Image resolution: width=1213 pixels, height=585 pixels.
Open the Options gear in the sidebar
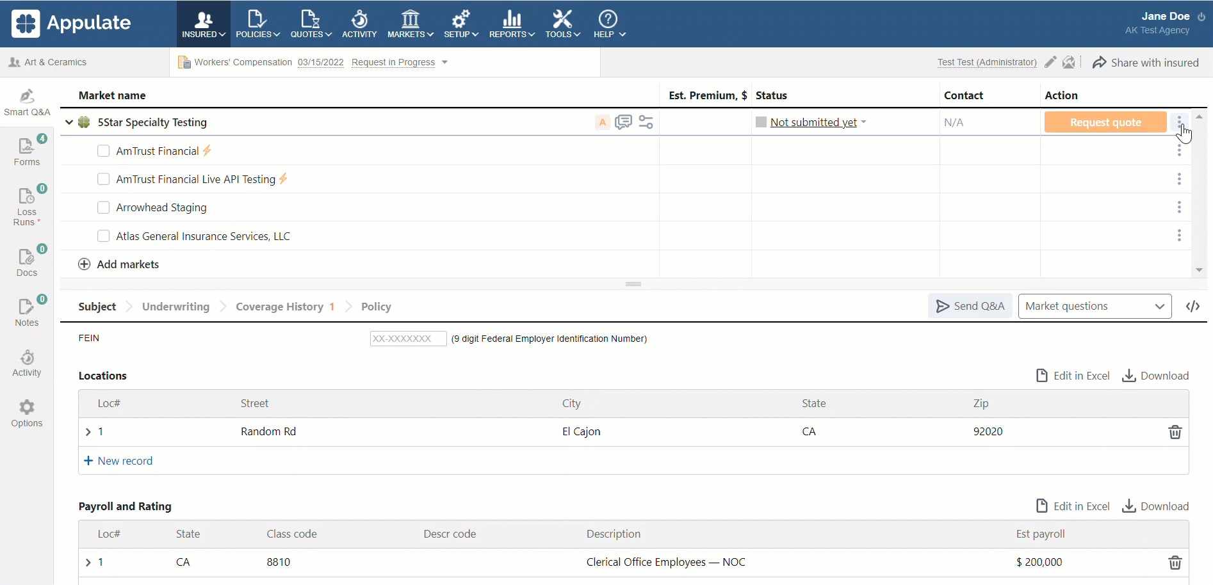pyautogui.click(x=27, y=413)
